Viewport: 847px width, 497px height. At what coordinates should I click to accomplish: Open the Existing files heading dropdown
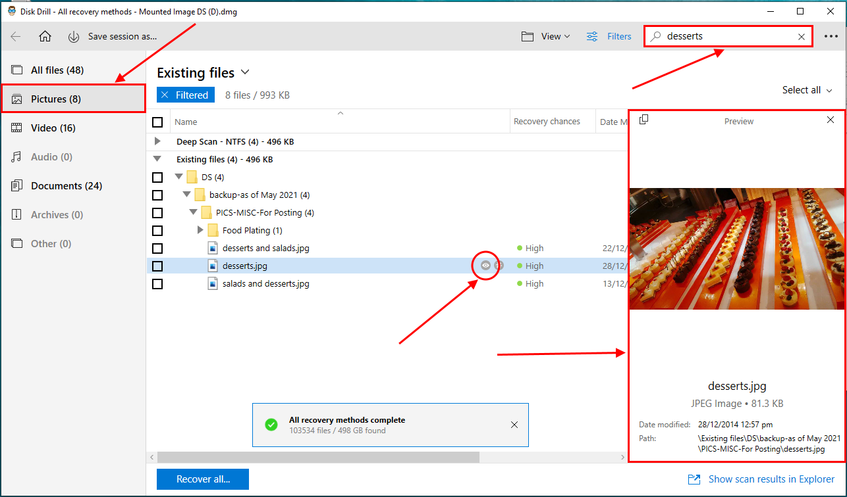coord(204,72)
